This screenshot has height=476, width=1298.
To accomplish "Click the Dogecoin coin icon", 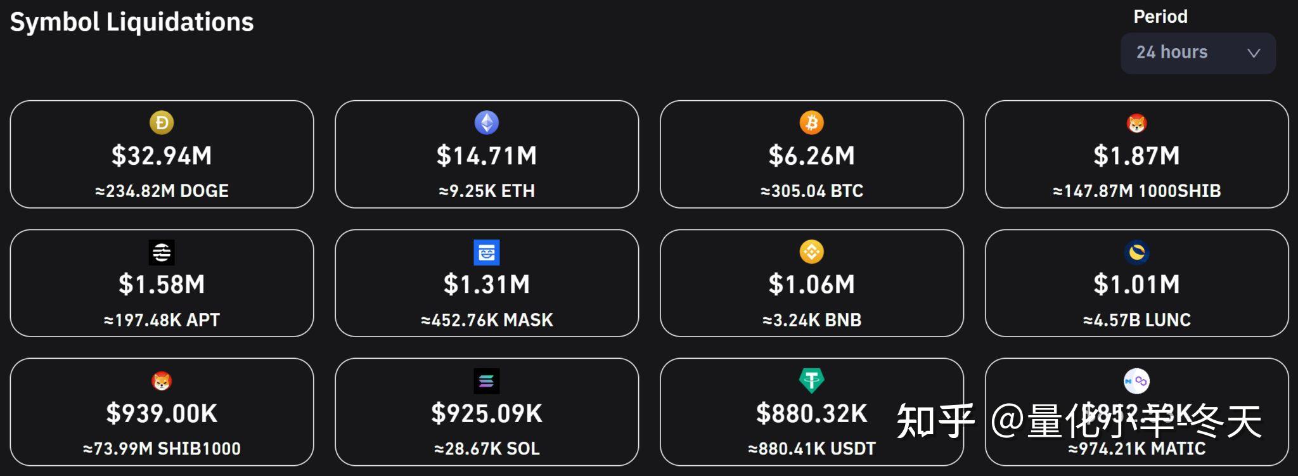I will (162, 122).
